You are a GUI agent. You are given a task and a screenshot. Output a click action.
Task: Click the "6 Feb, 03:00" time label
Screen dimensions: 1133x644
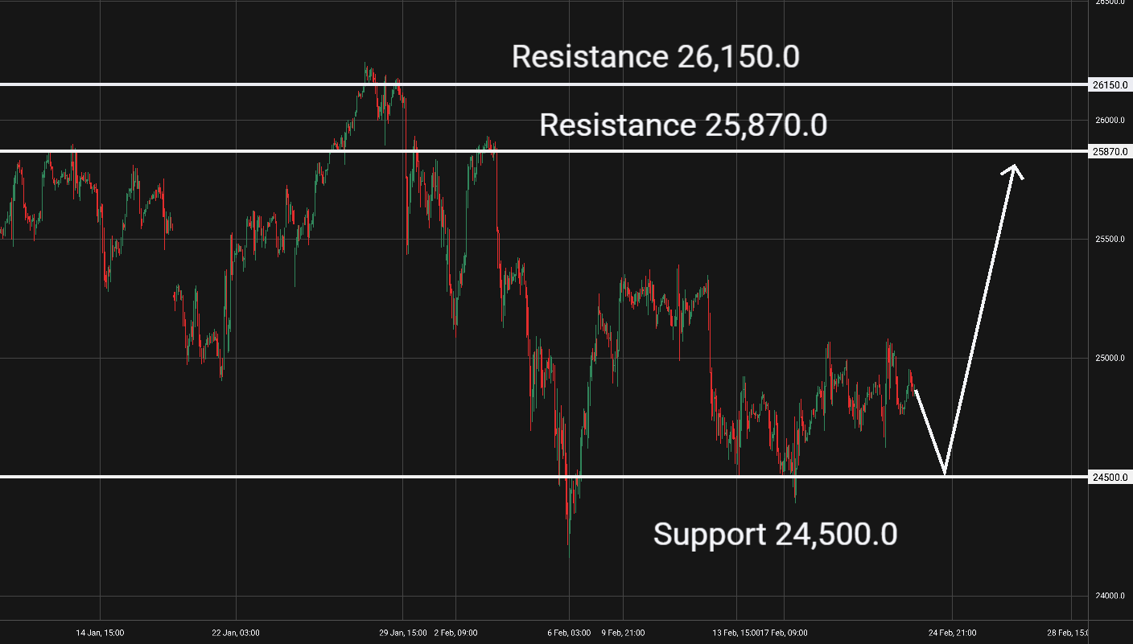tap(569, 633)
